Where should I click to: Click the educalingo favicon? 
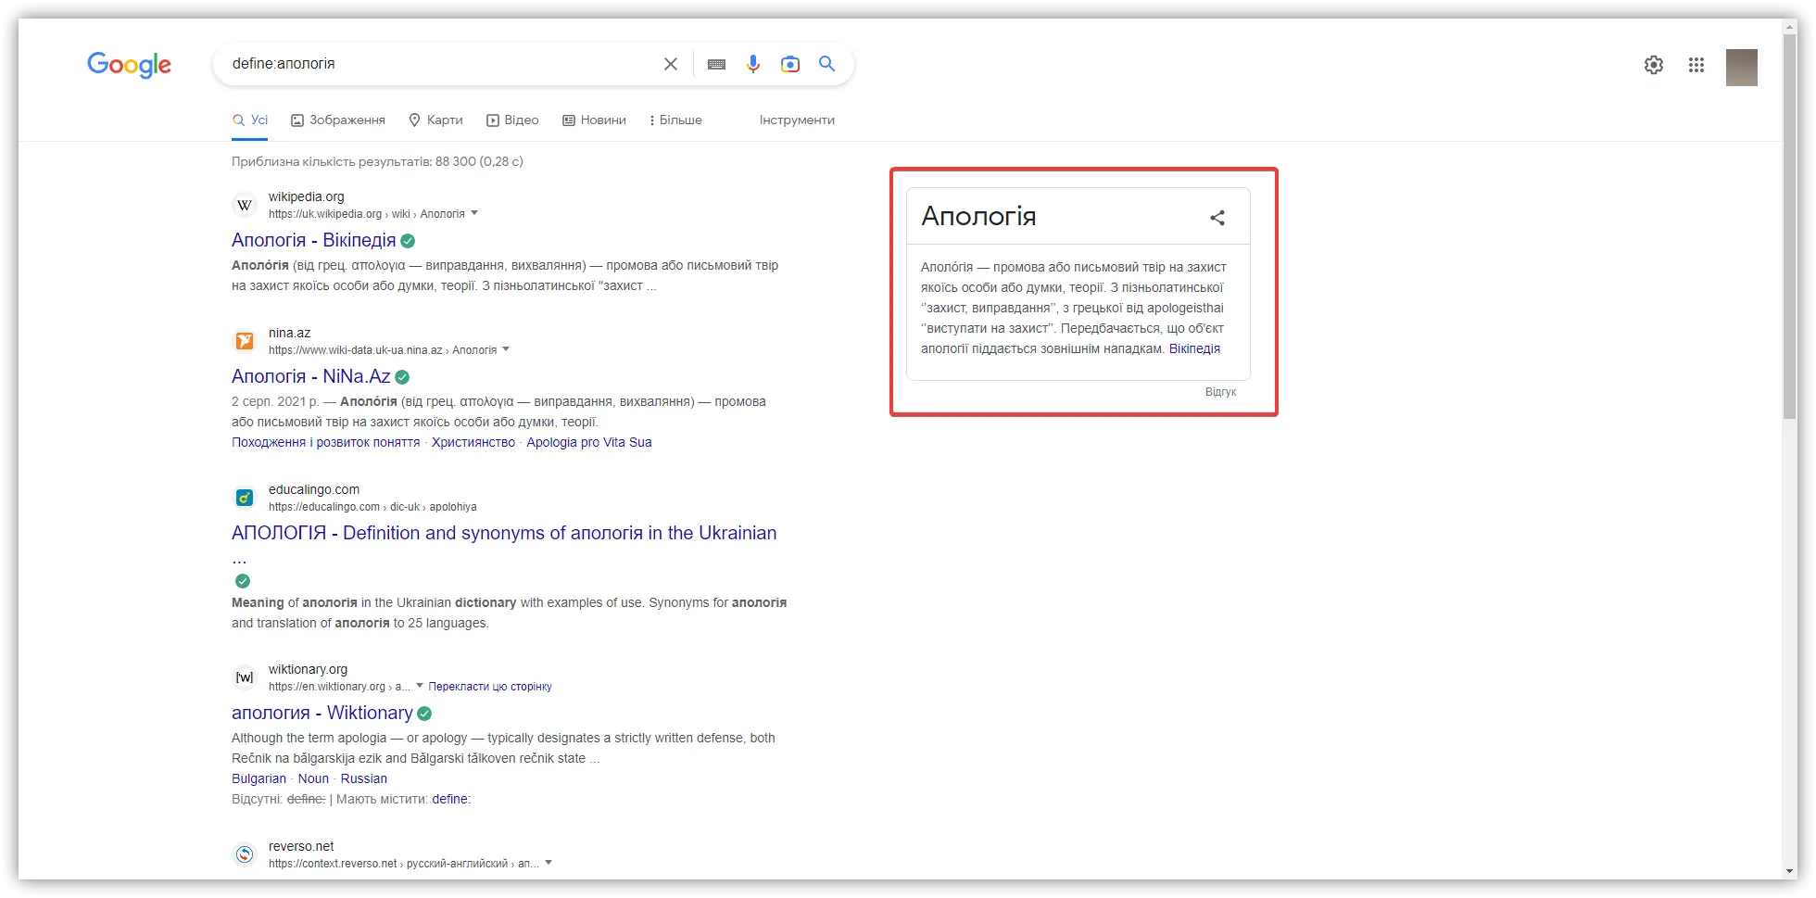[x=245, y=498]
